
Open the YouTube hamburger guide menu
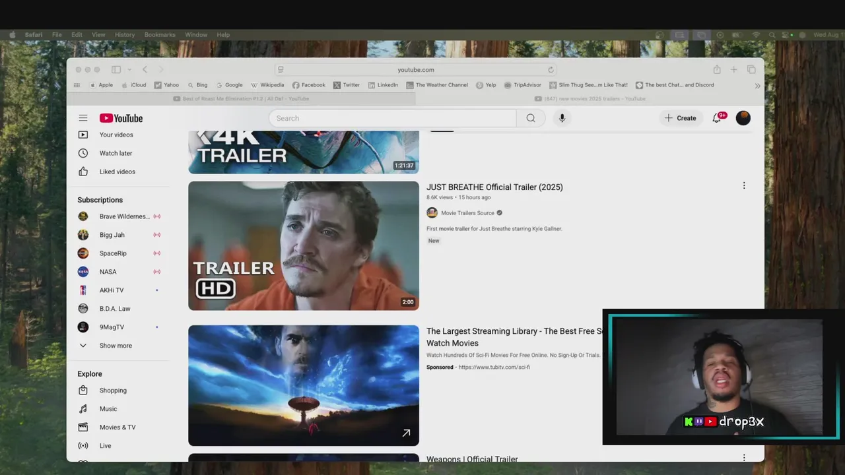coord(83,118)
